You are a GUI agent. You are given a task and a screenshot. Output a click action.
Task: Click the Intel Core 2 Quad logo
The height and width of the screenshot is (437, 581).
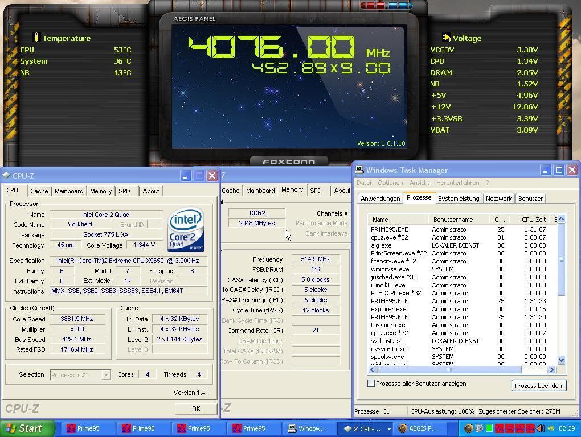tap(186, 229)
